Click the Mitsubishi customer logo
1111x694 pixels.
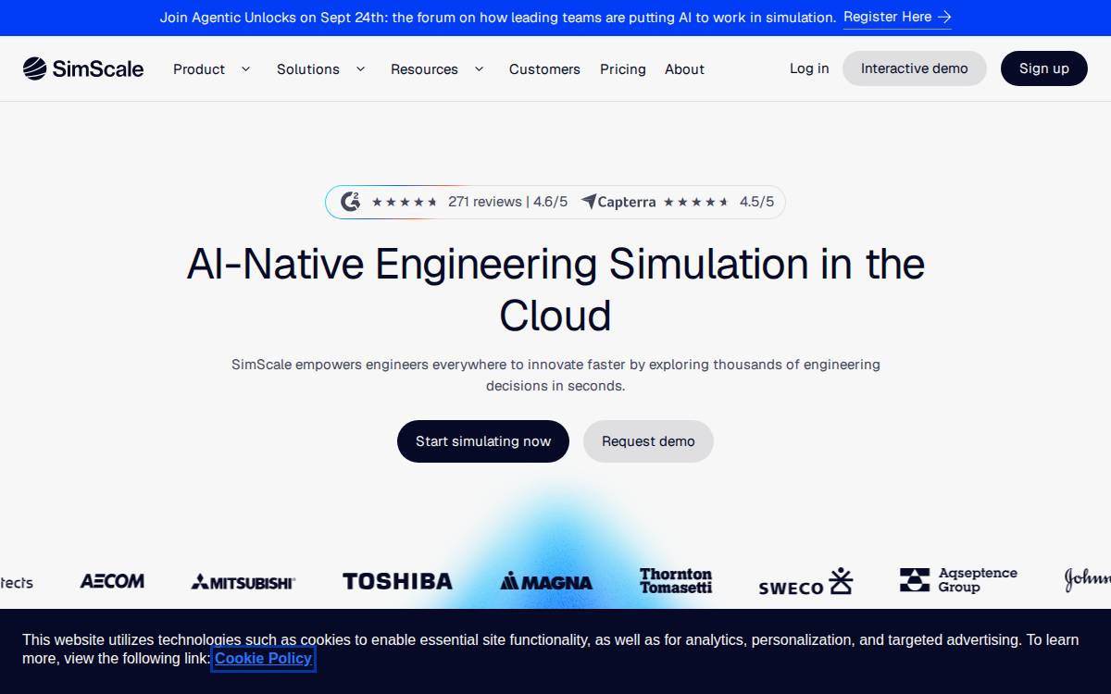pyautogui.click(x=243, y=582)
